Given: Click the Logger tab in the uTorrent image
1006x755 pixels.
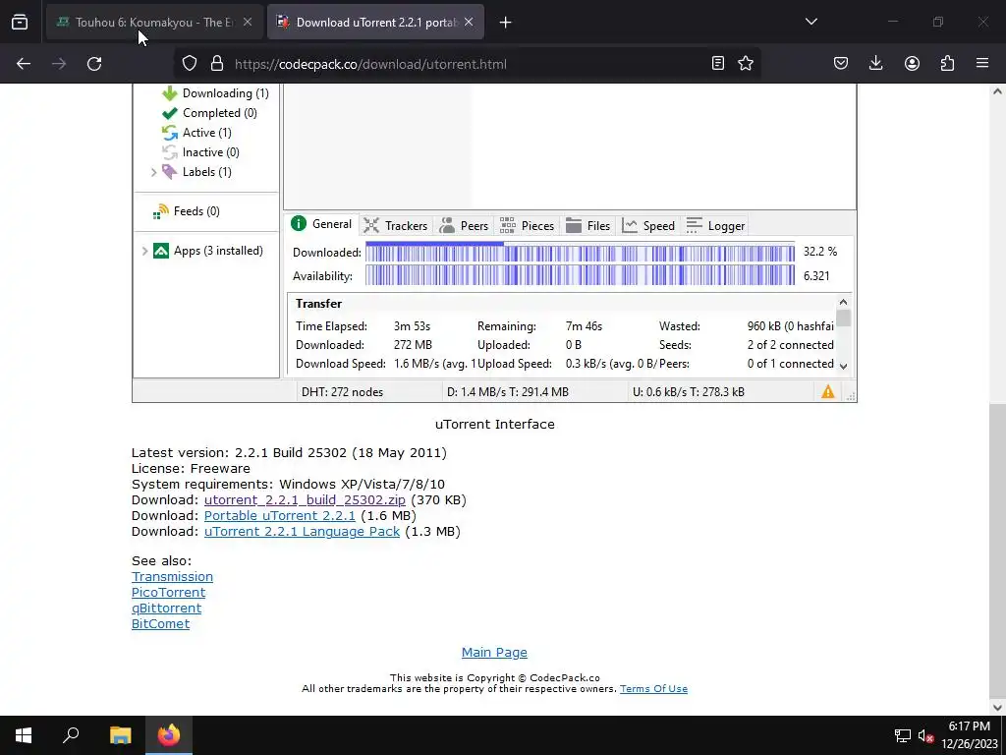Looking at the screenshot, I should pos(715,226).
